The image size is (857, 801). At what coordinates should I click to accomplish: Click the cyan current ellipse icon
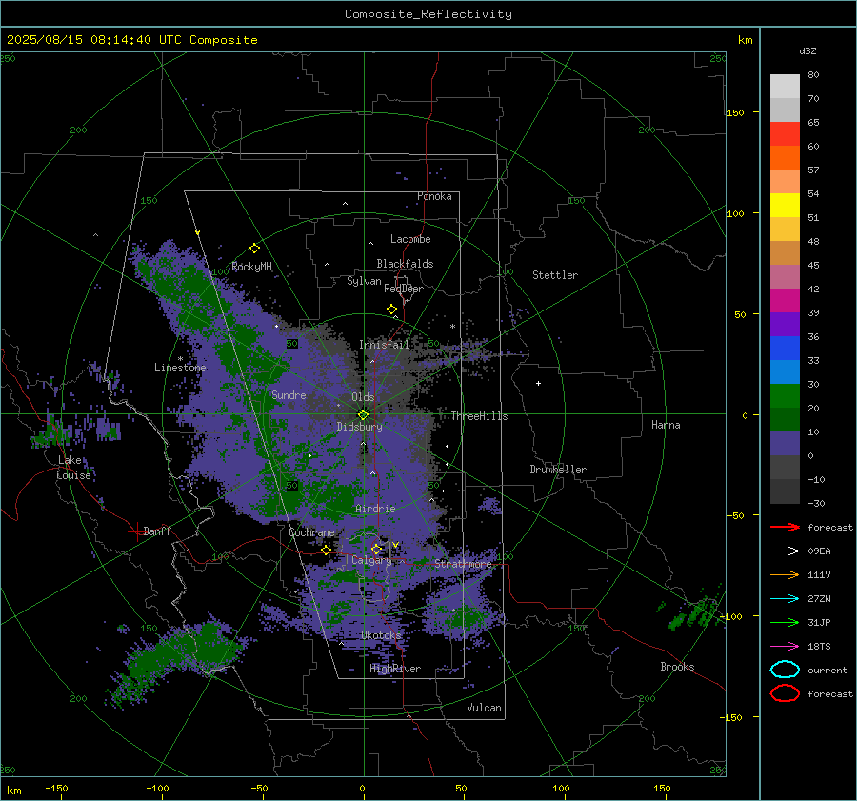click(785, 670)
